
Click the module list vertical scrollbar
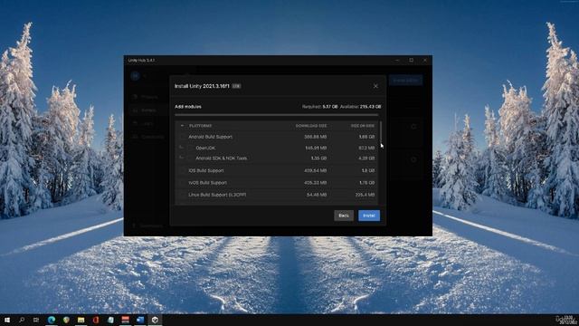381,133
